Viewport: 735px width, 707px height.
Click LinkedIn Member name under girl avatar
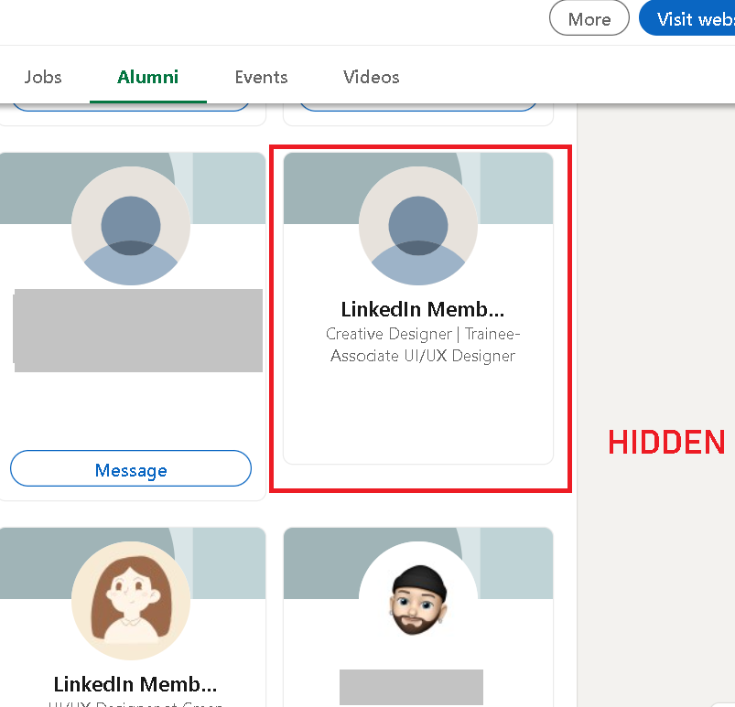click(135, 684)
